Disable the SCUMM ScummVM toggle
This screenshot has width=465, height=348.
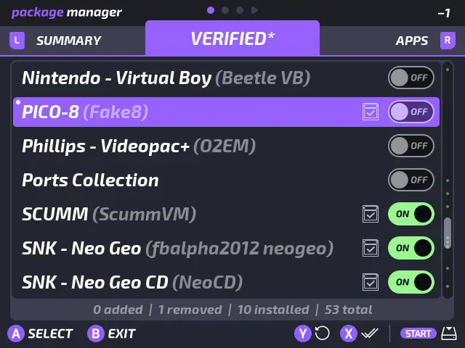point(411,214)
